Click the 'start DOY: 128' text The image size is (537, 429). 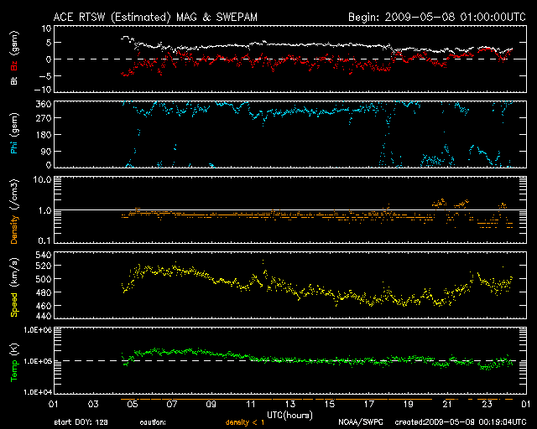click(81, 422)
